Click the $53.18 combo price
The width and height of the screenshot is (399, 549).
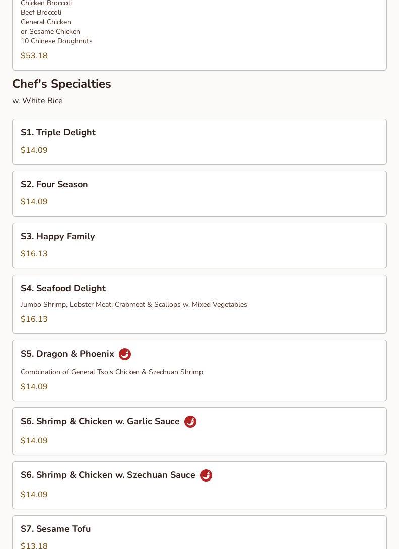(34, 56)
